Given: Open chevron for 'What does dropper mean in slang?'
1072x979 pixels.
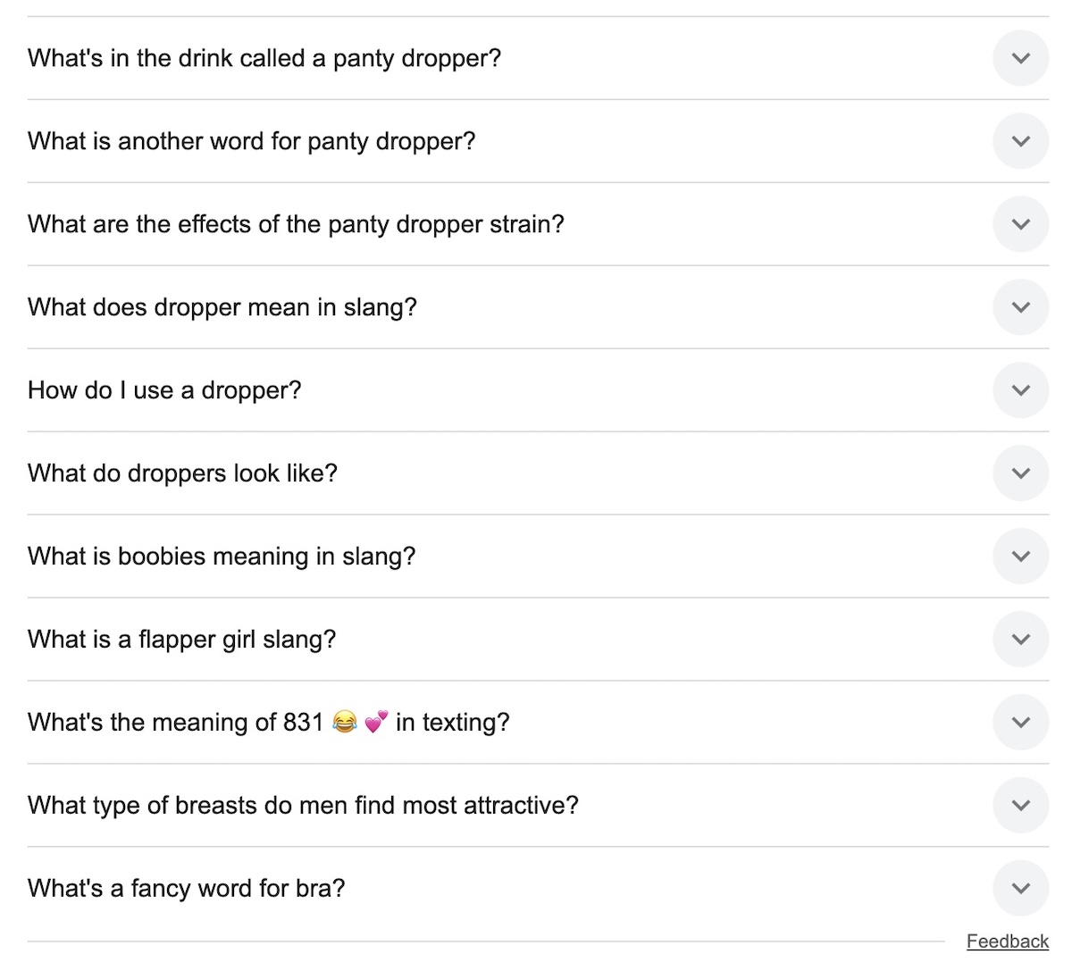Looking at the screenshot, I should (1020, 307).
